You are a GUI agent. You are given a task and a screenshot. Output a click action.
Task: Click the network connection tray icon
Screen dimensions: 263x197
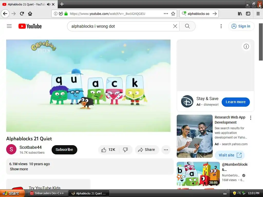point(239,193)
